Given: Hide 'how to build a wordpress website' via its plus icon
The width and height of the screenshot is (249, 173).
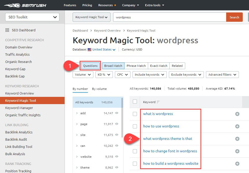Looking at the screenshot, I should (x=237, y=164).
